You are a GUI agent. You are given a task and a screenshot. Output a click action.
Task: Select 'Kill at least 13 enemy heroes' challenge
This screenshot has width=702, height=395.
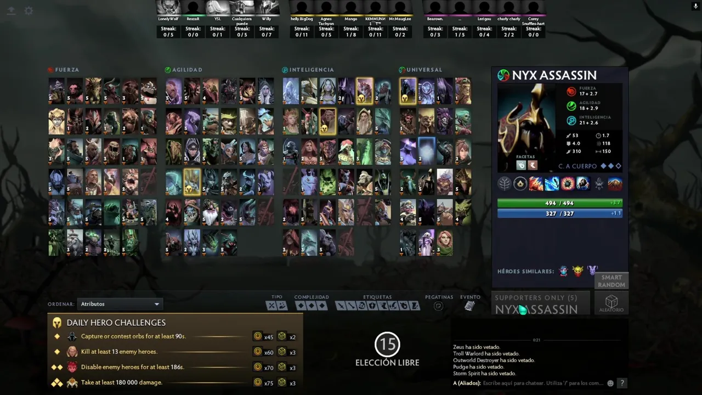click(x=175, y=352)
